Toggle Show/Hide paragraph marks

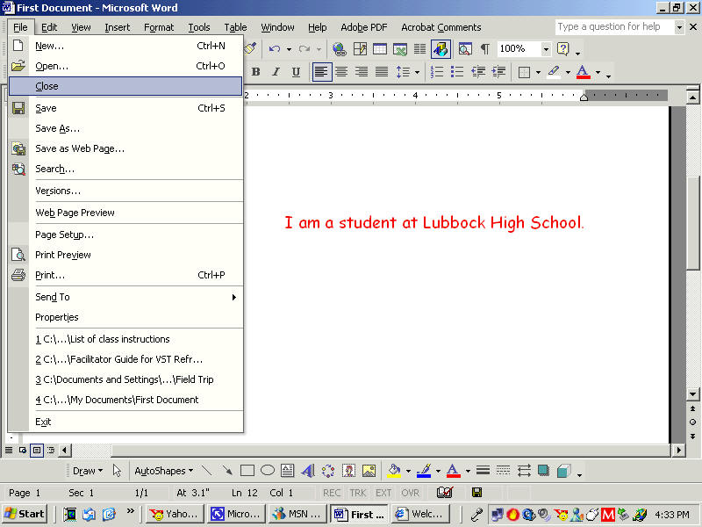(485, 48)
